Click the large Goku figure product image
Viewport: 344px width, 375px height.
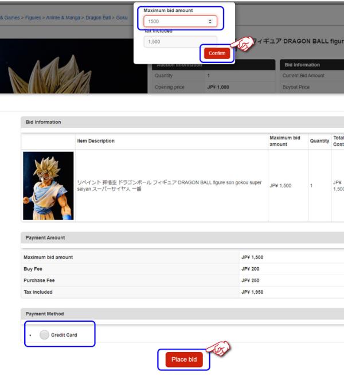(73, 66)
